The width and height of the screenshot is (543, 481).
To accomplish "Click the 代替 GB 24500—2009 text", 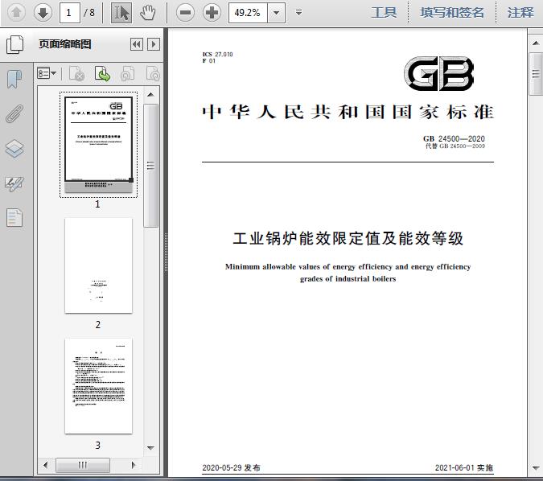I will coord(455,146).
